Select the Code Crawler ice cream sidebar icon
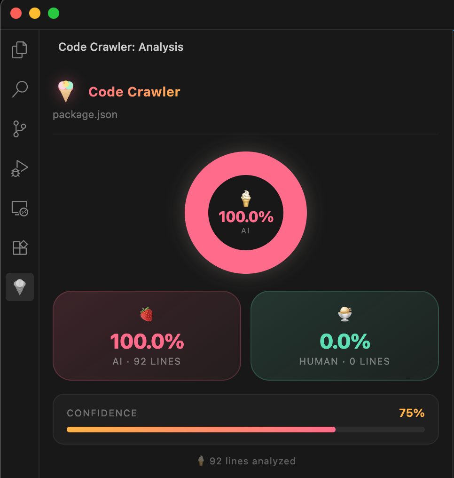454x478 pixels. click(x=19, y=287)
